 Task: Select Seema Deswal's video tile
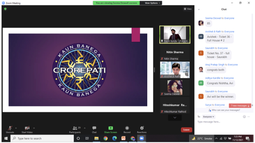coord(175,88)
